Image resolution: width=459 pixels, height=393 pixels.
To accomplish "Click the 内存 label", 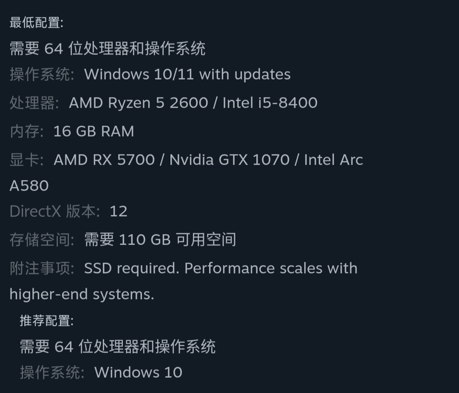I will [26, 131].
